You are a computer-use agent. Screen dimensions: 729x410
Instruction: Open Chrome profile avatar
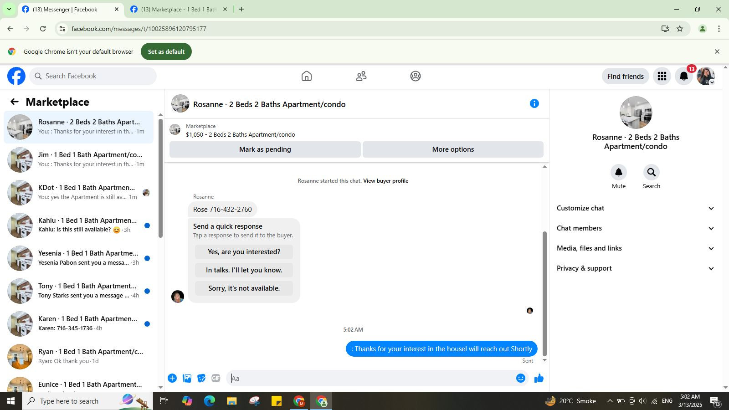pyautogui.click(x=703, y=29)
